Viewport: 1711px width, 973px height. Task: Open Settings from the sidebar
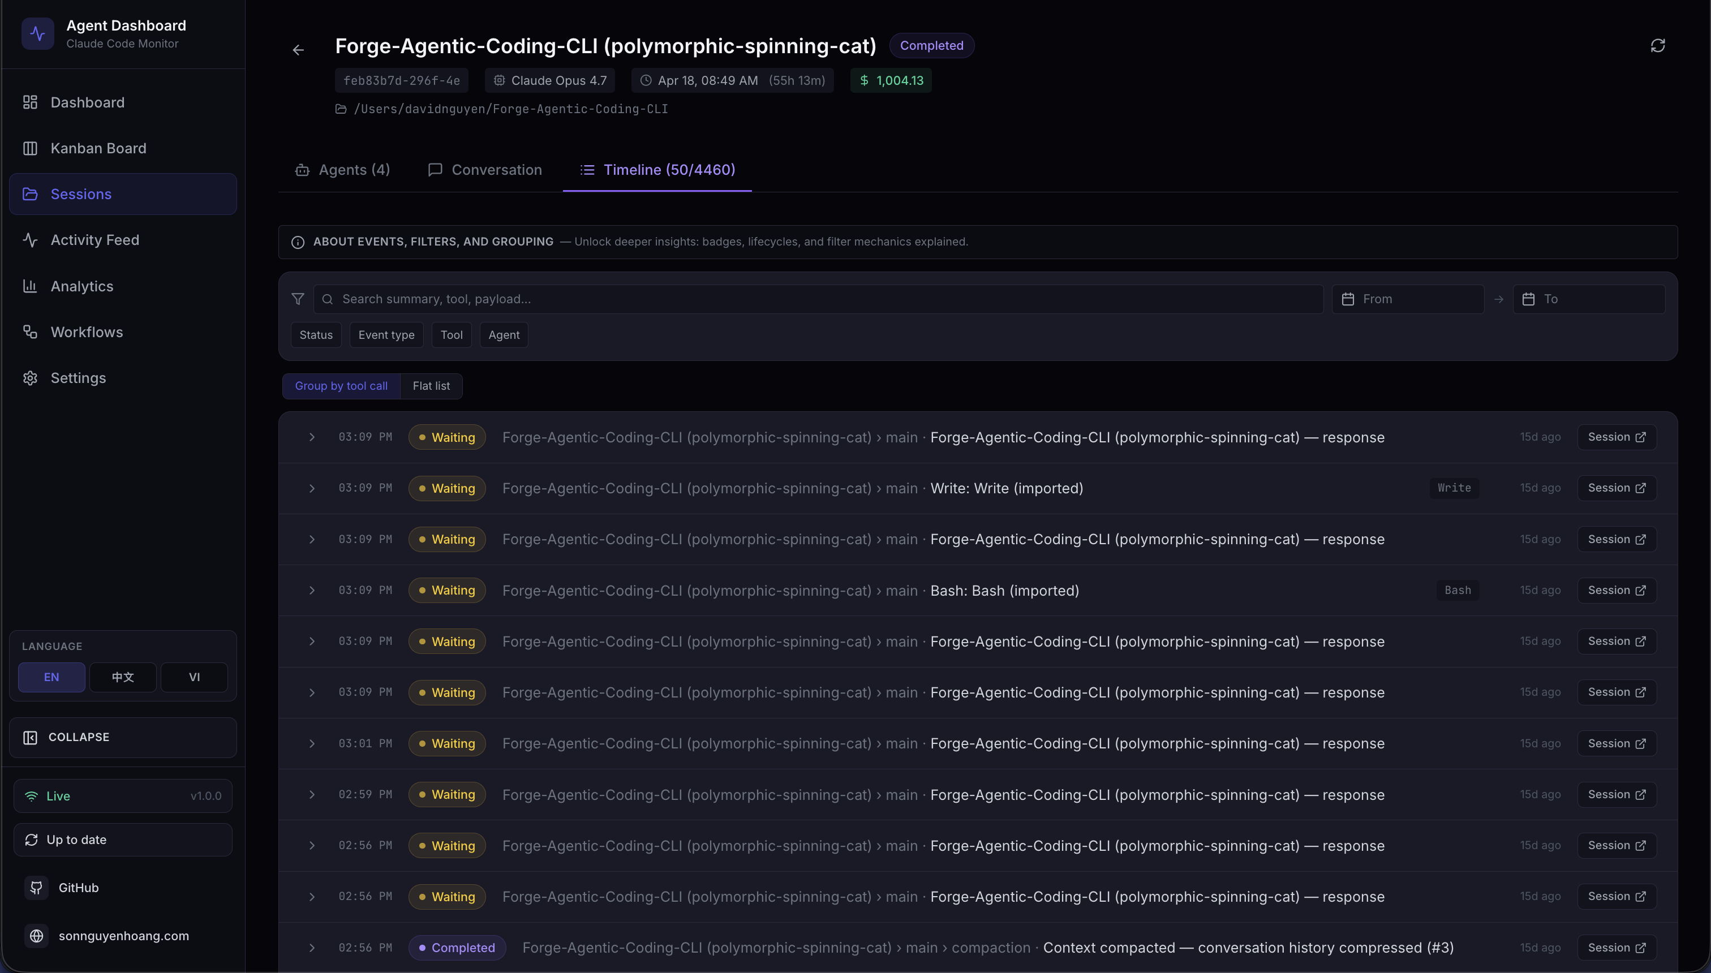123,378
